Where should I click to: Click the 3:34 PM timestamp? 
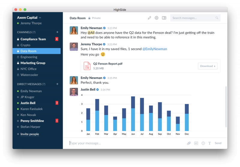pyautogui.click(x=105, y=90)
